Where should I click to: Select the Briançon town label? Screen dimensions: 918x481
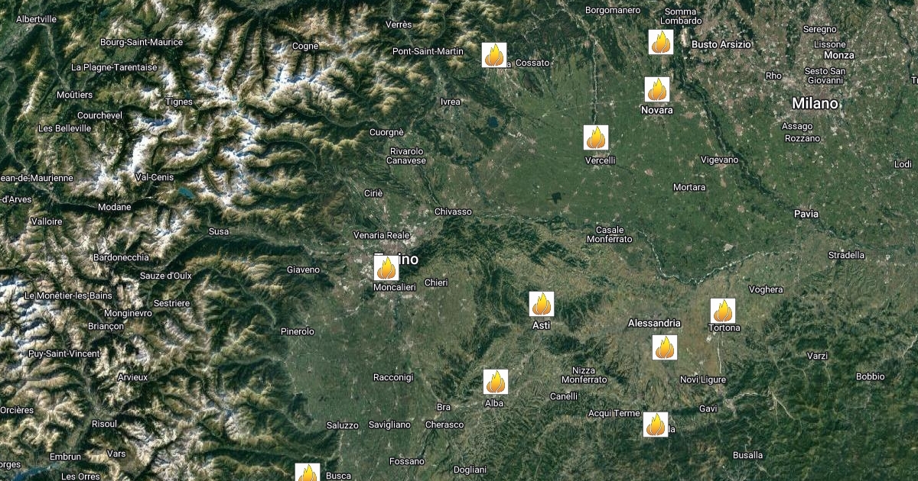106,326
